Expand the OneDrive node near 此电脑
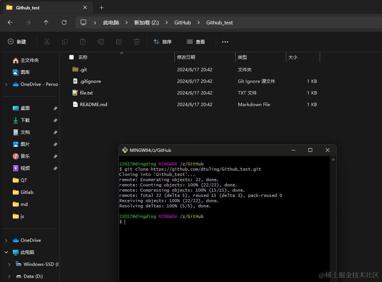The height and width of the screenshot is (282, 382). click(x=6, y=240)
